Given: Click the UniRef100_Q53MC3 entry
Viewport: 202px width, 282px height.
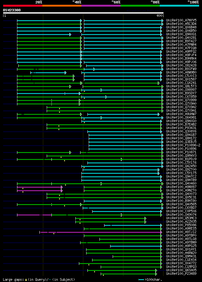Looking at the screenshot, I should [181, 218].
